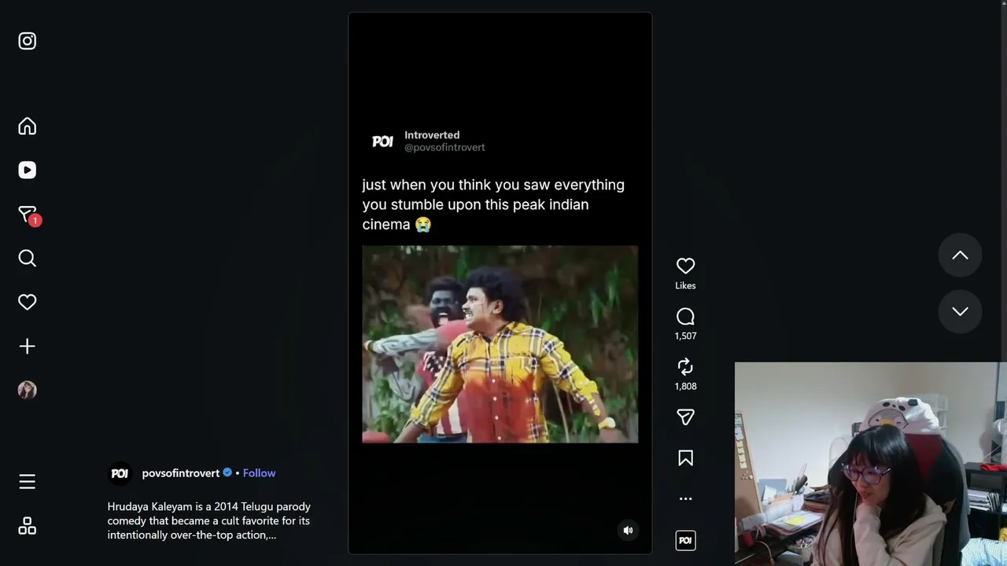1007x566 pixels.
Task: Open the reel's comments bubble
Action: tap(685, 316)
